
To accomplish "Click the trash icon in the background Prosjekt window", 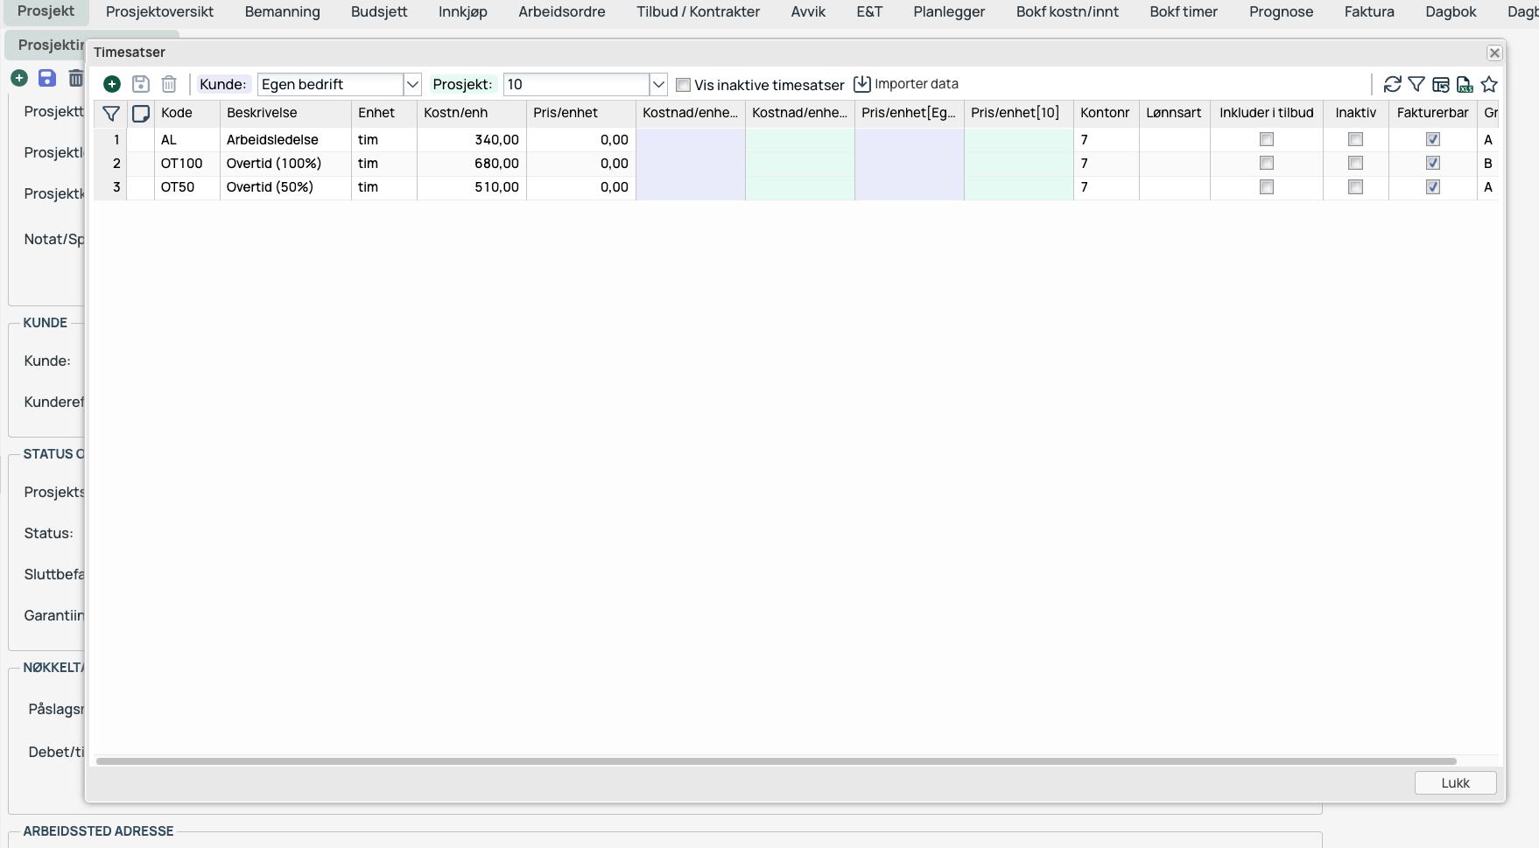I will 76,78.
